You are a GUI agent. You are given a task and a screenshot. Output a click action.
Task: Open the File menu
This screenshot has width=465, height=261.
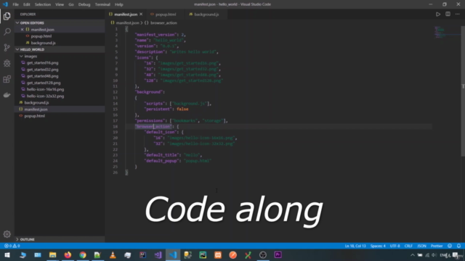click(x=15, y=4)
